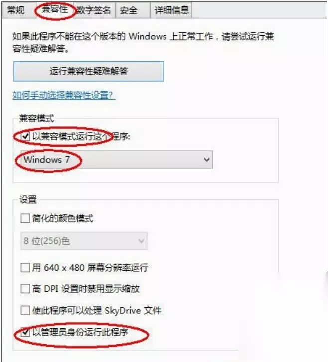Switch to the 常规 tab
This screenshot has width=328, height=362.
16,10
